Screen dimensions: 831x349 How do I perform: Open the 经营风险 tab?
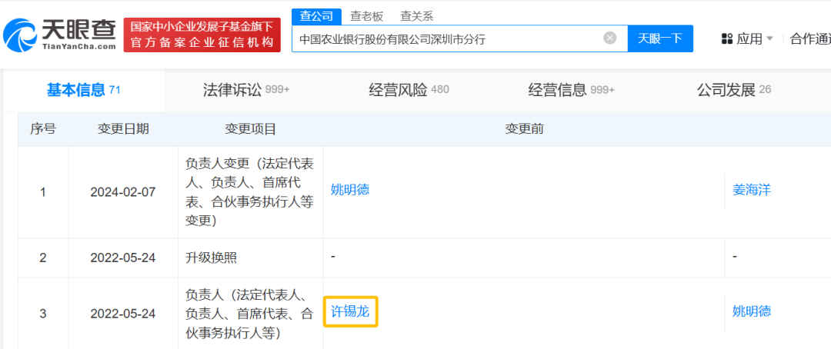click(409, 90)
